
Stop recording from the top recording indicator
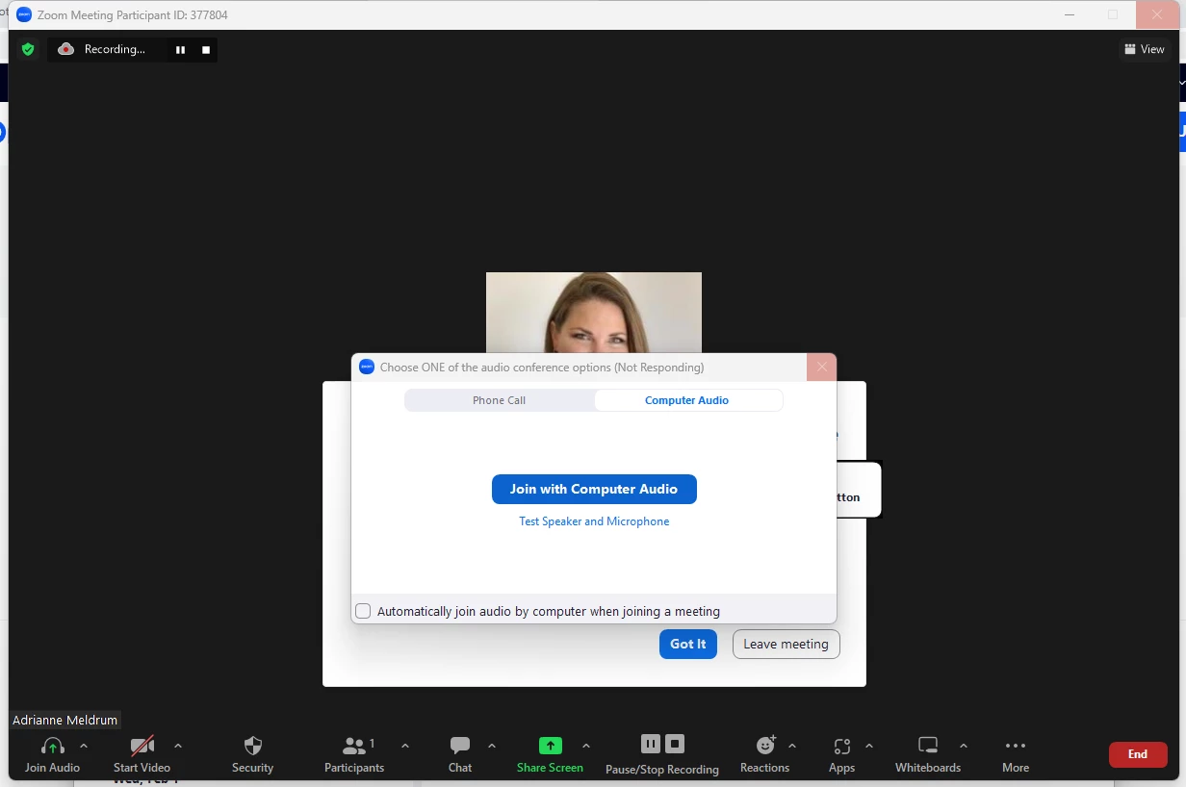[x=206, y=50]
